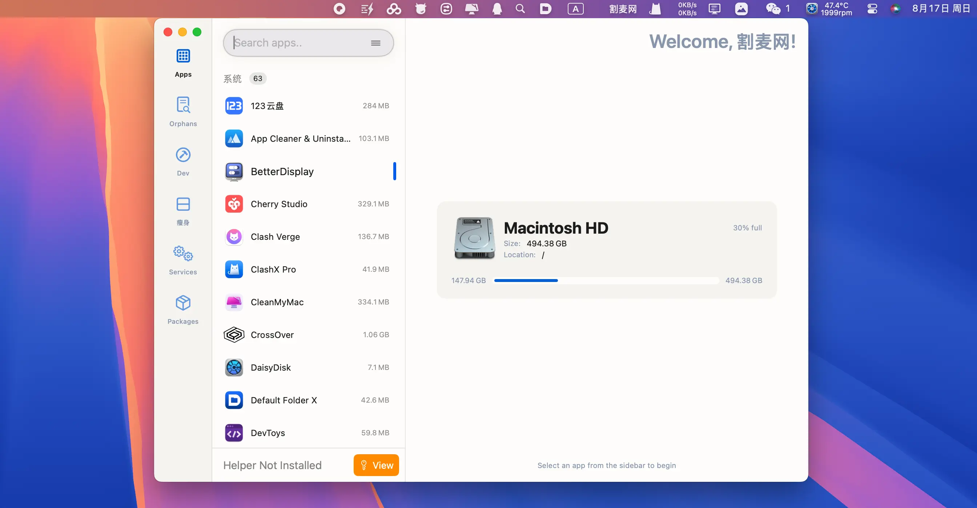Open Spotlight search in menu bar
This screenshot has width=977, height=508.
click(520, 8)
